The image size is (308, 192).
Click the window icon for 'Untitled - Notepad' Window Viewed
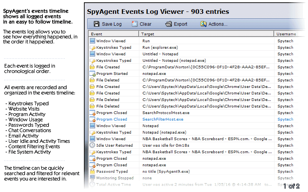pyautogui.click(x=92, y=54)
